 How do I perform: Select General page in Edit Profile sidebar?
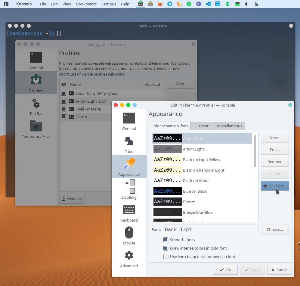(129, 122)
